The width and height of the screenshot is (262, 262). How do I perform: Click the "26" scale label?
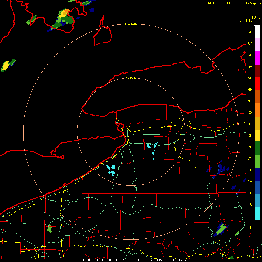click(250, 147)
